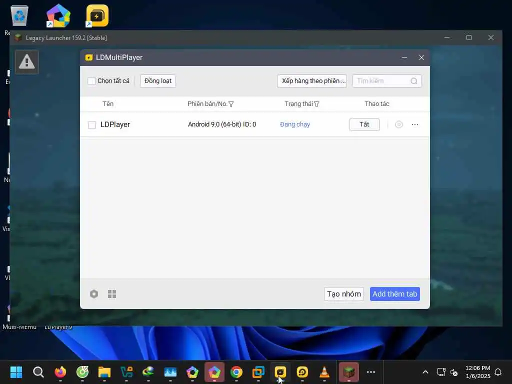The width and height of the screenshot is (512, 384).
Task: Open taskbar Search
Action: (x=38, y=372)
